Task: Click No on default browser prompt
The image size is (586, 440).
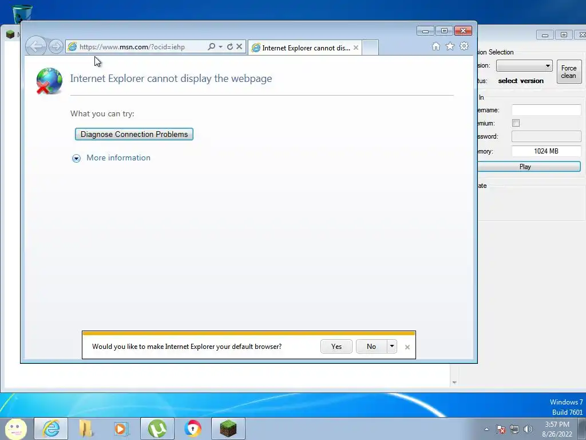Action: [x=371, y=347]
